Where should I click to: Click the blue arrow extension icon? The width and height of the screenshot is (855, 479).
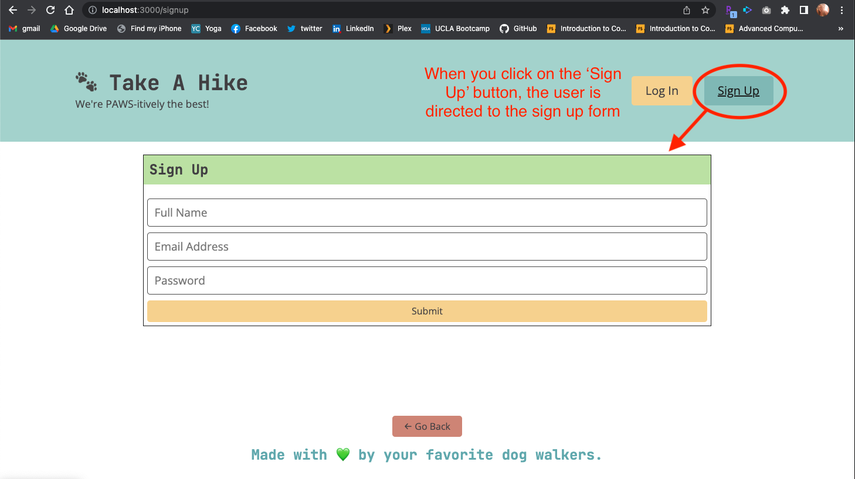coord(747,10)
